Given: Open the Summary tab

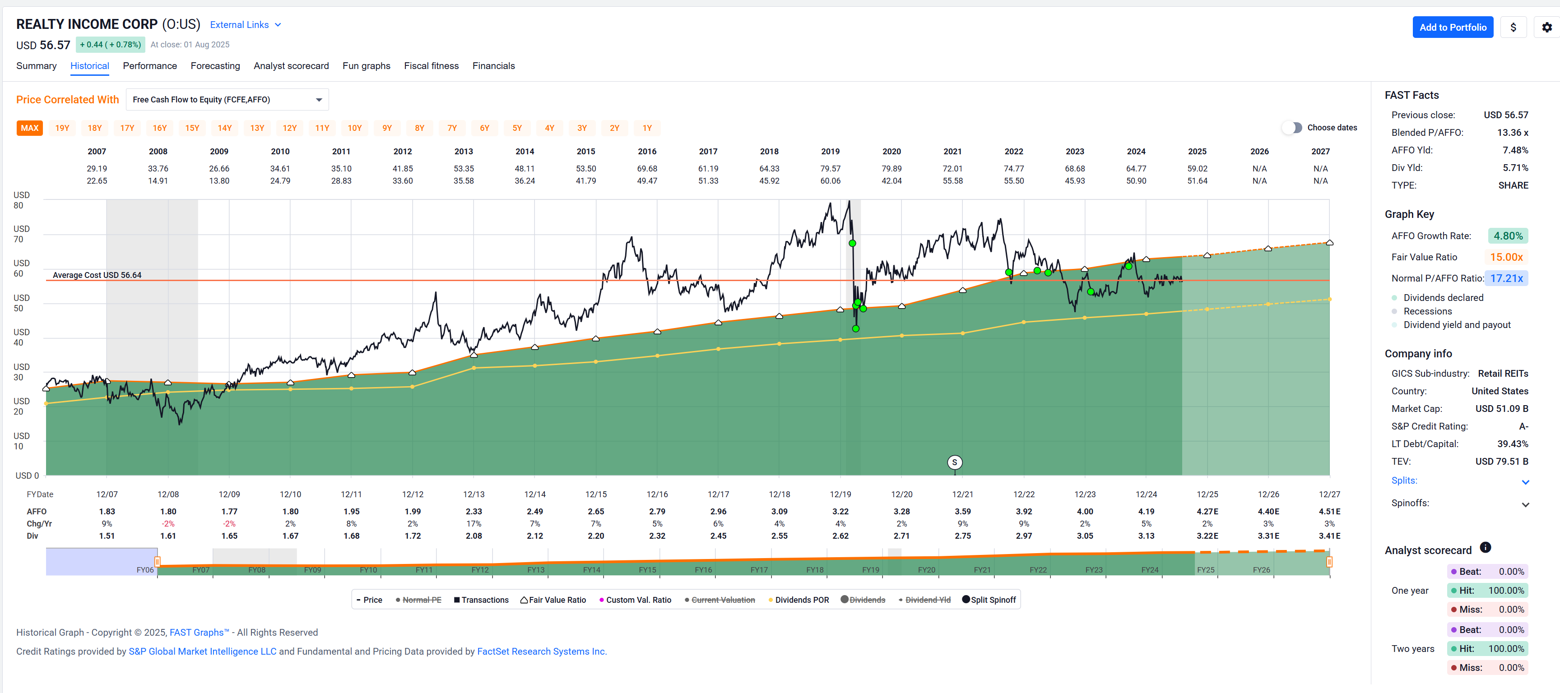Looking at the screenshot, I should (36, 66).
